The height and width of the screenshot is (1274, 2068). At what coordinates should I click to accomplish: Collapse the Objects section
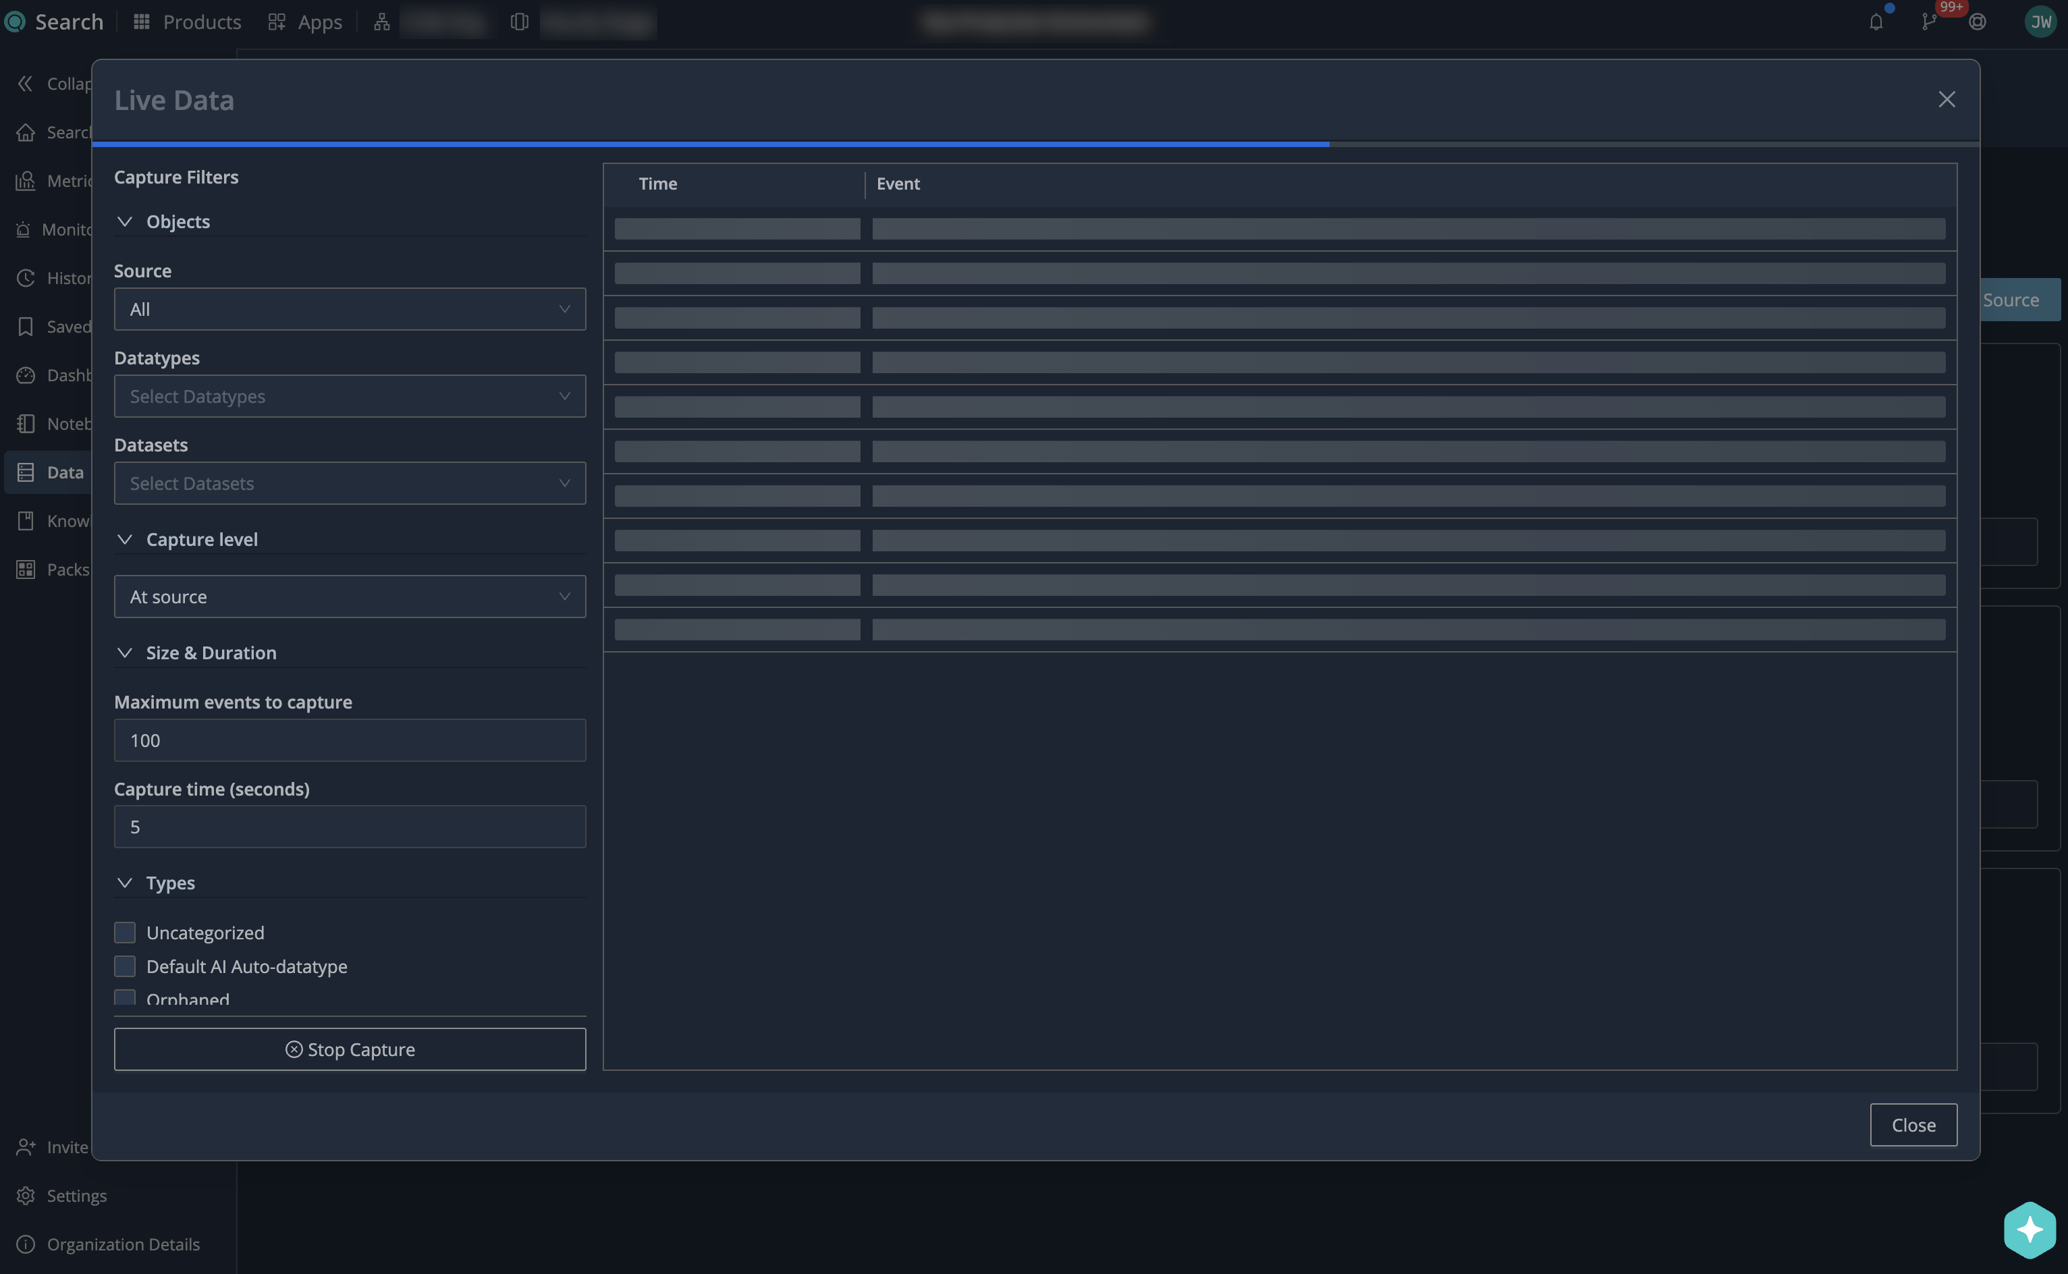click(125, 221)
